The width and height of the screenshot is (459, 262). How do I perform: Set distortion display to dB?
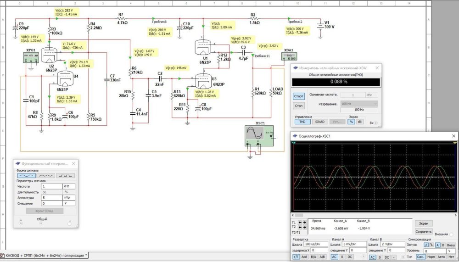[x=360, y=122]
